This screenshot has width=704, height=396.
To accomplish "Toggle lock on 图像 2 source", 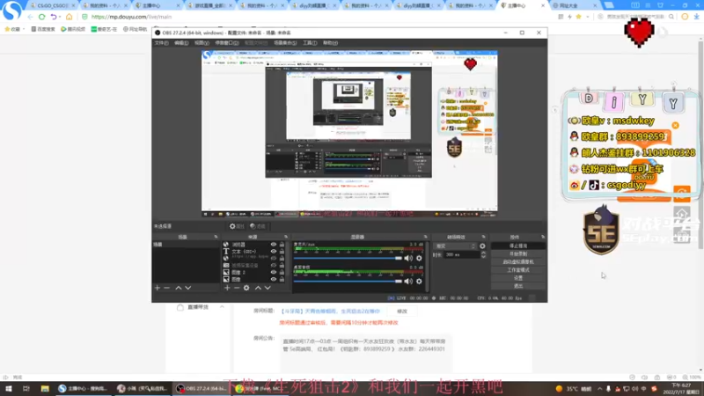I will pos(282,273).
